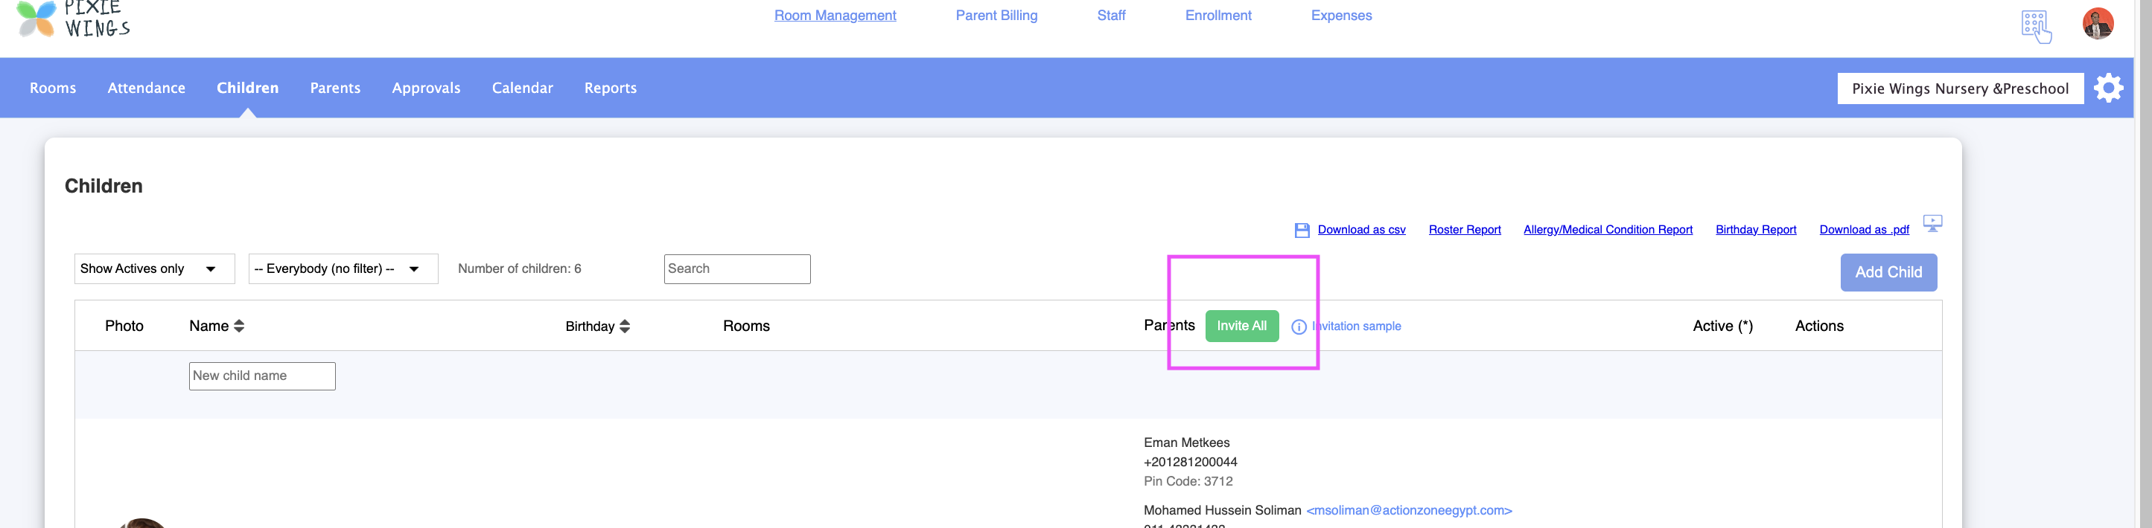
Task: Click Download as .pdf link
Action: click(x=1864, y=229)
